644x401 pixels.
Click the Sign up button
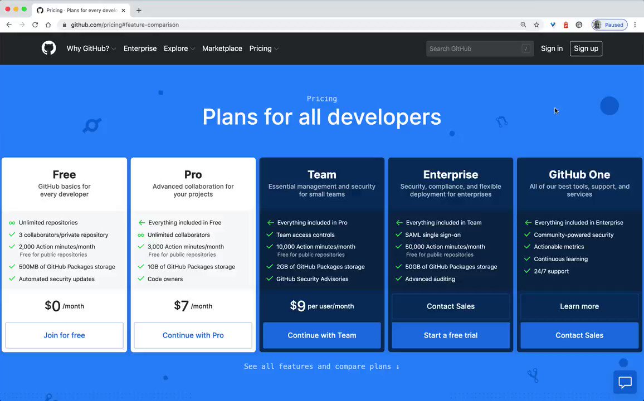pyautogui.click(x=586, y=48)
